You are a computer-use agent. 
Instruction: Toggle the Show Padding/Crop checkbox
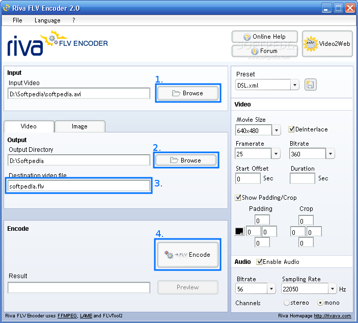[238, 197]
